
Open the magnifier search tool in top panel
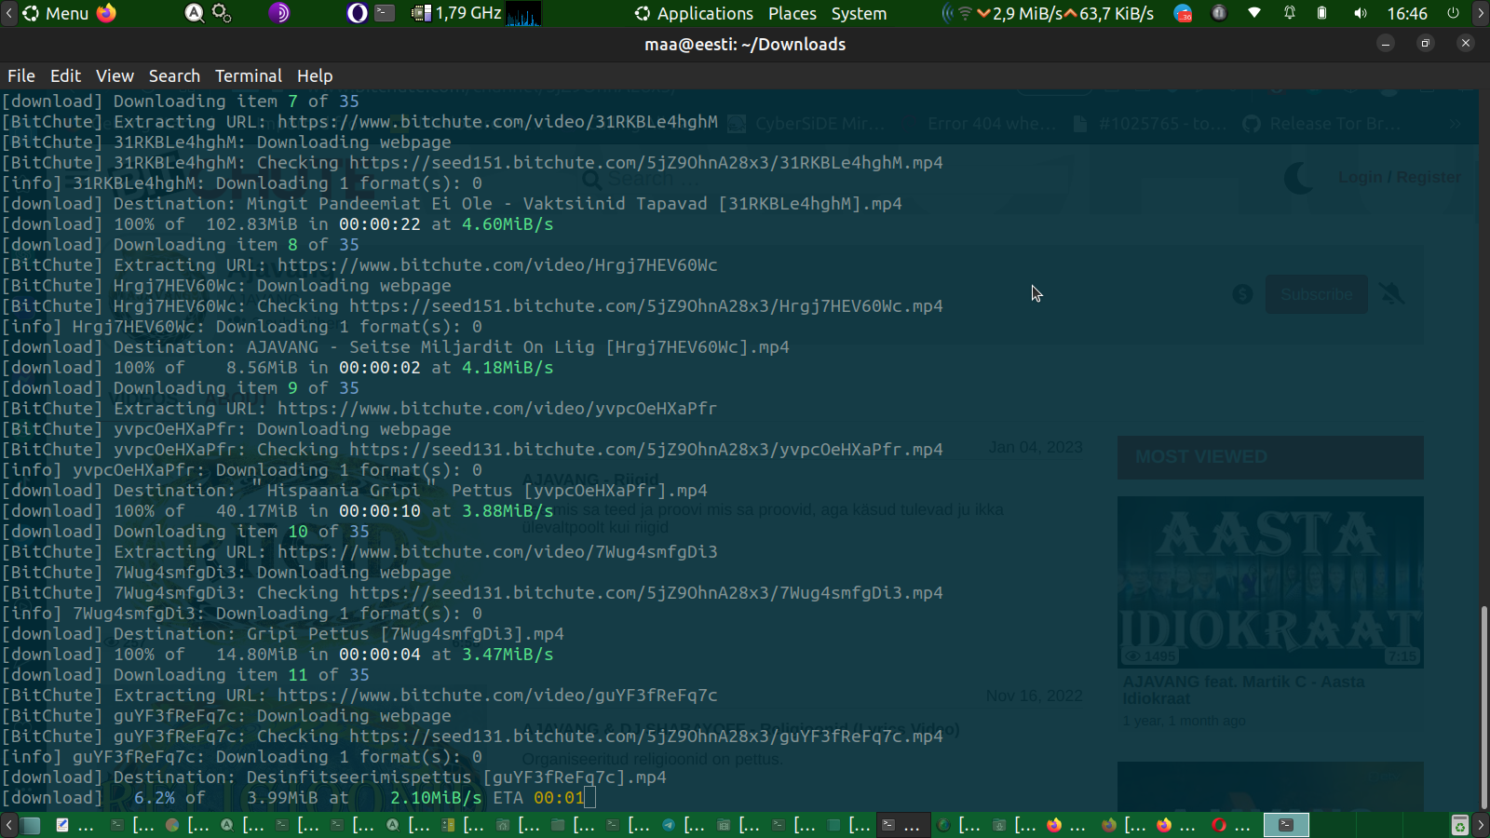[194, 13]
